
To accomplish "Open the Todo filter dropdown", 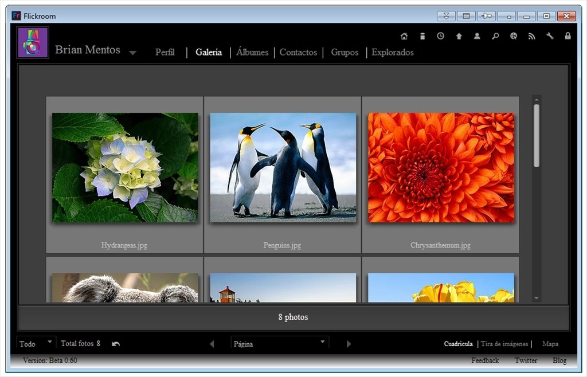I will (x=36, y=343).
